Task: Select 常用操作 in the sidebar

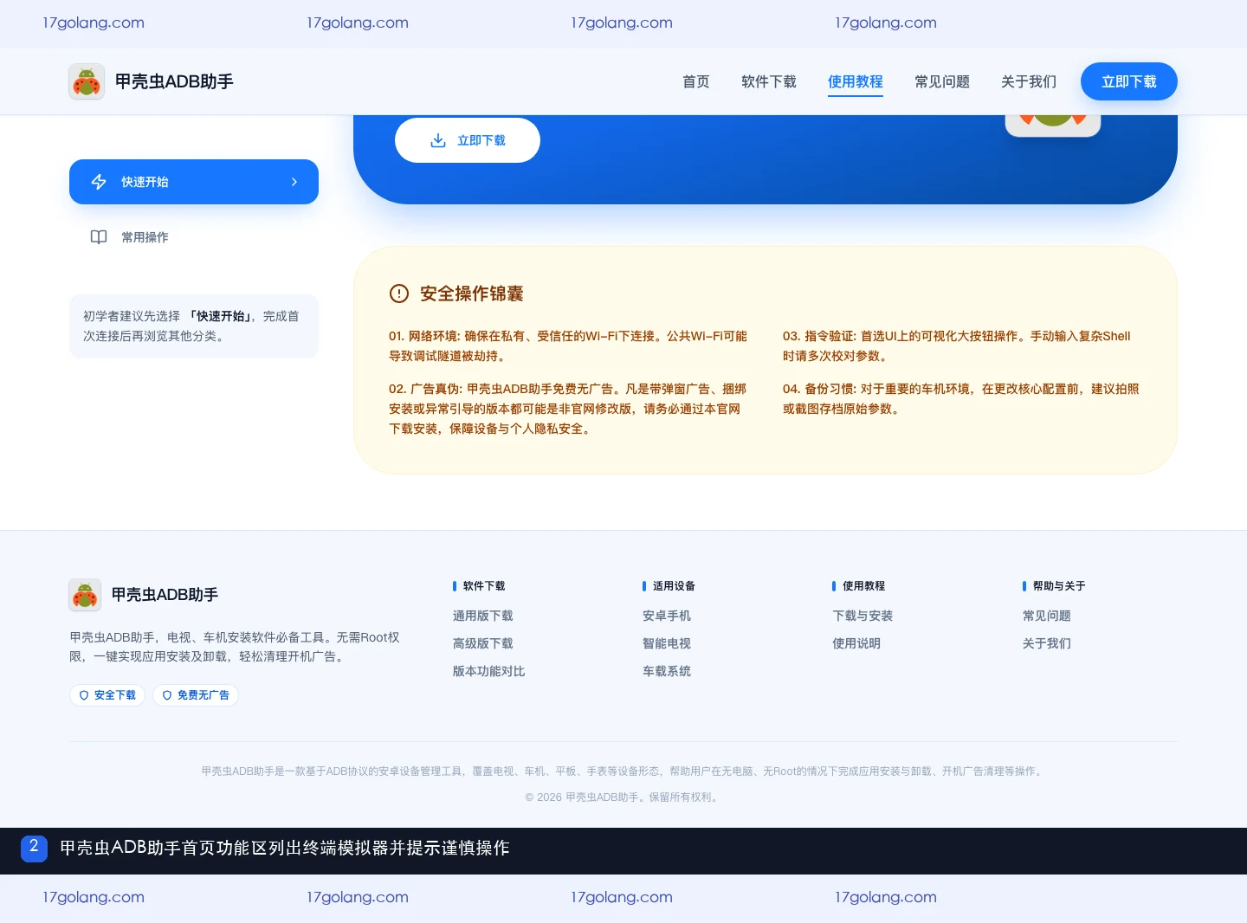Action: tap(194, 237)
